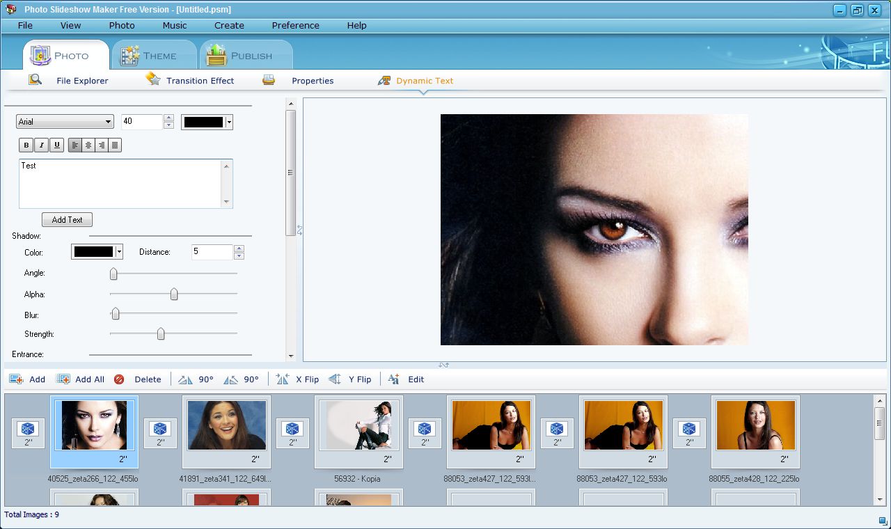Select the Dynamic Text panel
The width and height of the screenshot is (891, 529).
[416, 81]
